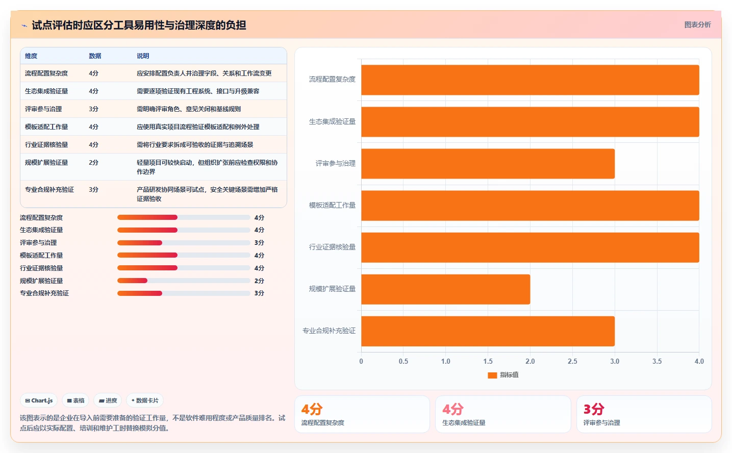Click the progress bar for 规模扩展验证量
Screen dimensions: 732x453
point(184,281)
